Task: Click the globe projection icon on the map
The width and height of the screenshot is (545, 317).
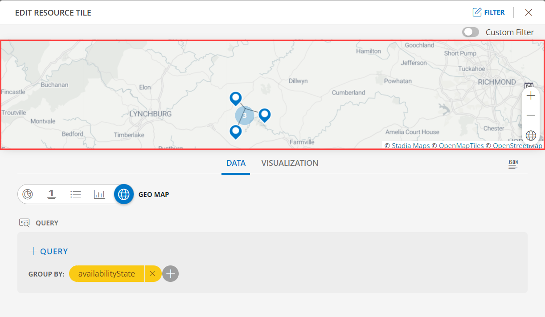Action: coord(531,135)
